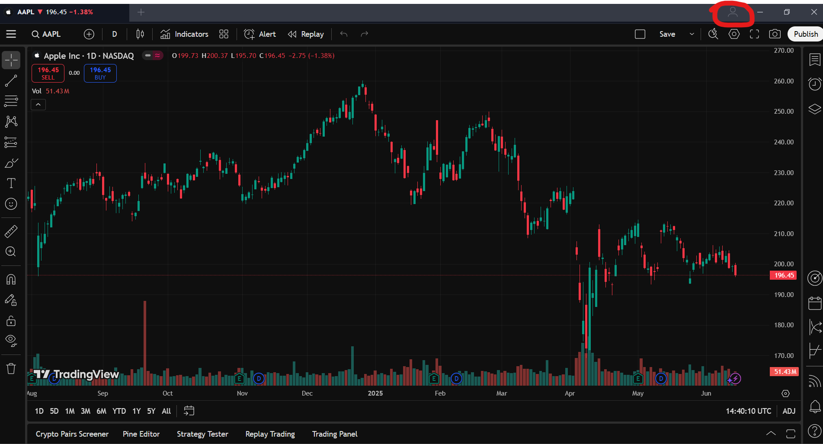Open the layout setup square icon
Viewport: 823px width, 444px height.
640,34
